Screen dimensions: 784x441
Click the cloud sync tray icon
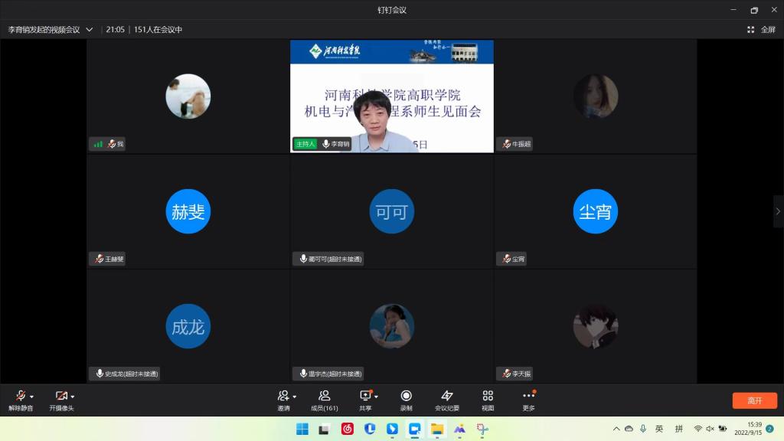[629, 429]
